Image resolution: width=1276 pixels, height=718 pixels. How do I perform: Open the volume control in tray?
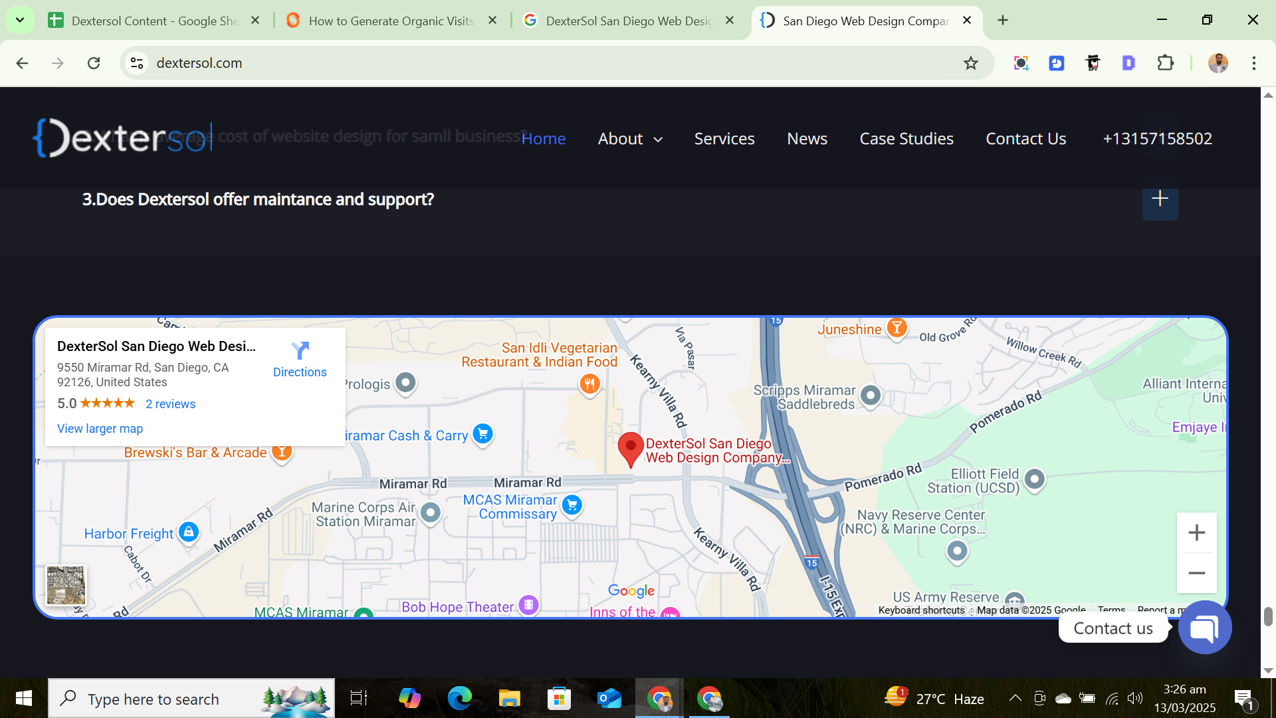pyautogui.click(x=1135, y=698)
